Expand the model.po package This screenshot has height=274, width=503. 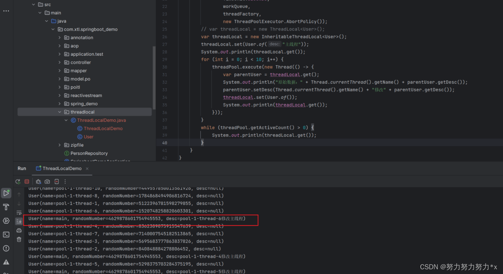[60, 79]
